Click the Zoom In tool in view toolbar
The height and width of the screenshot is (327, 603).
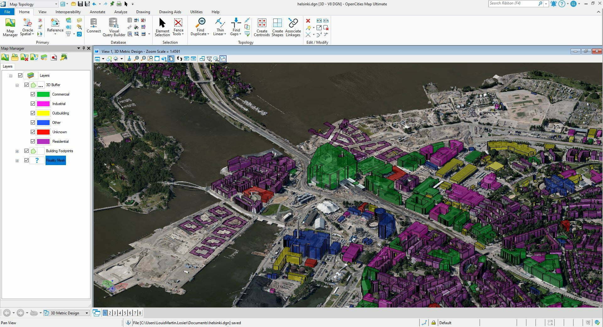(x=137, y=59)
